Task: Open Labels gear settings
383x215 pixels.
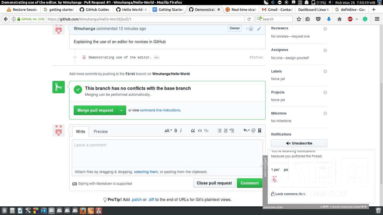Action: coord(325,71)
